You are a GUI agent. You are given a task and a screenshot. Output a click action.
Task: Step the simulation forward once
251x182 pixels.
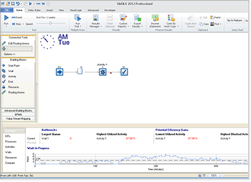tap(16, 24)
